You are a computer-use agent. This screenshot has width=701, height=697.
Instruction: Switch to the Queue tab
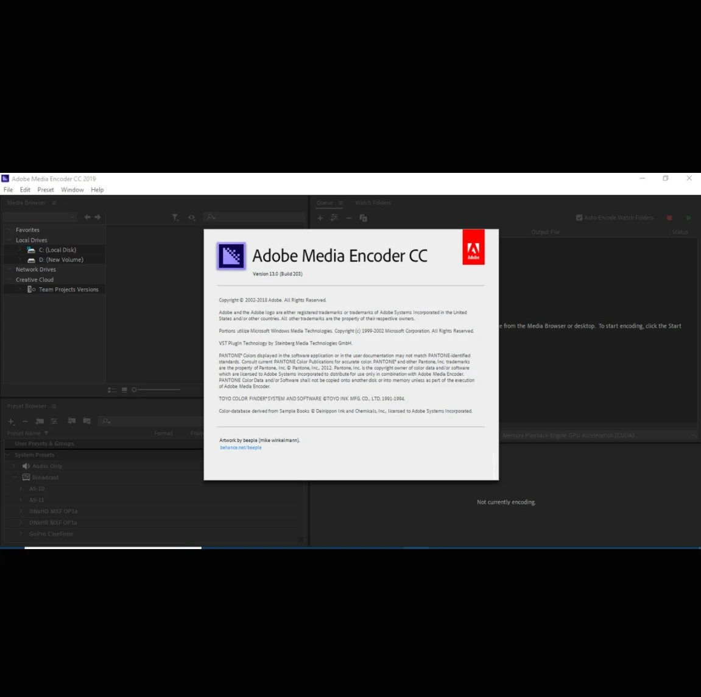tap(325, 203)
